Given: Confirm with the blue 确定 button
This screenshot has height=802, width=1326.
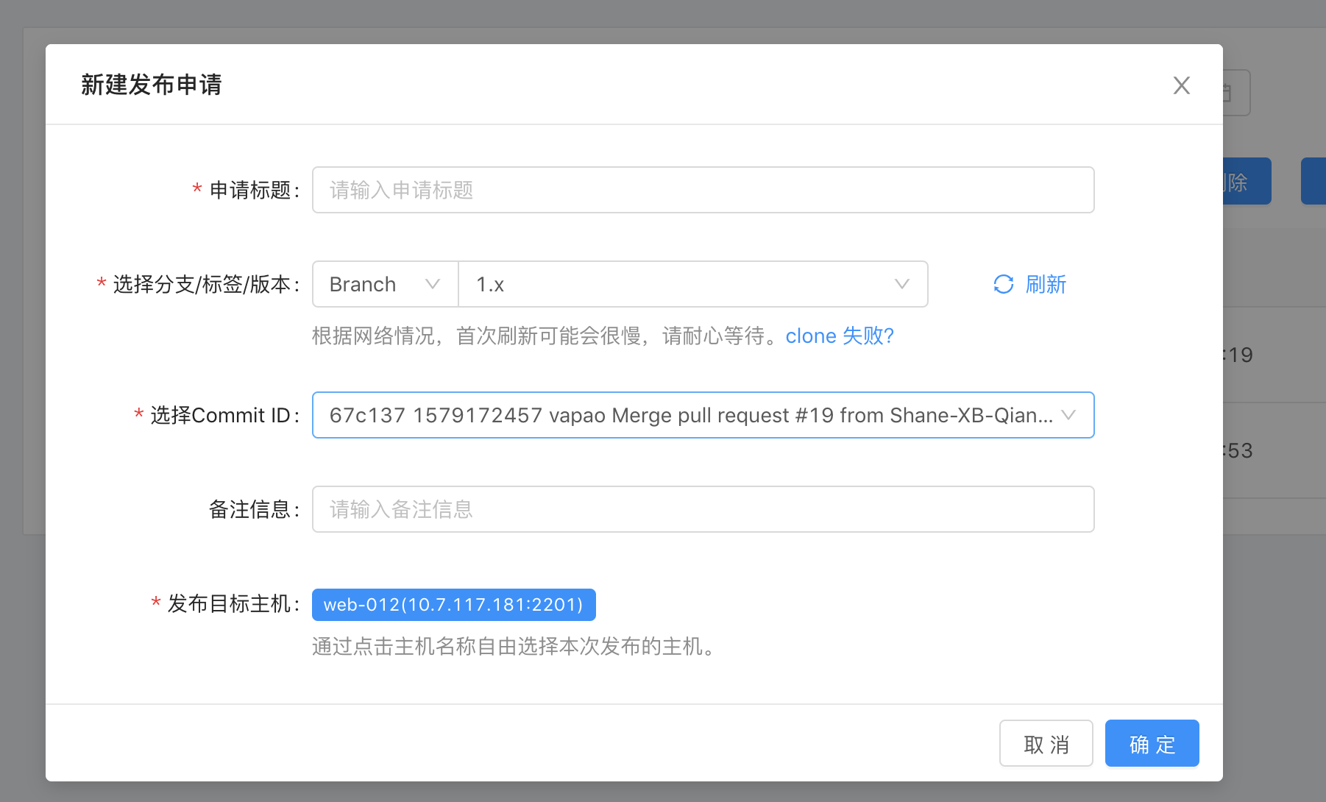Looking at the screenshot, I should (1152, 743).
